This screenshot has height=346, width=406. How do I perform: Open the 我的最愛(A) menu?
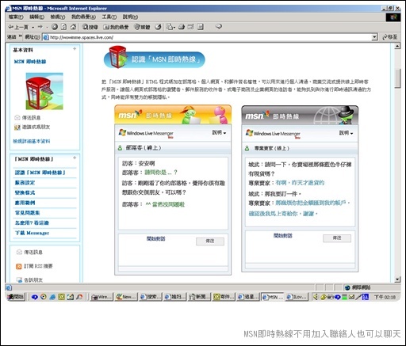83,17
